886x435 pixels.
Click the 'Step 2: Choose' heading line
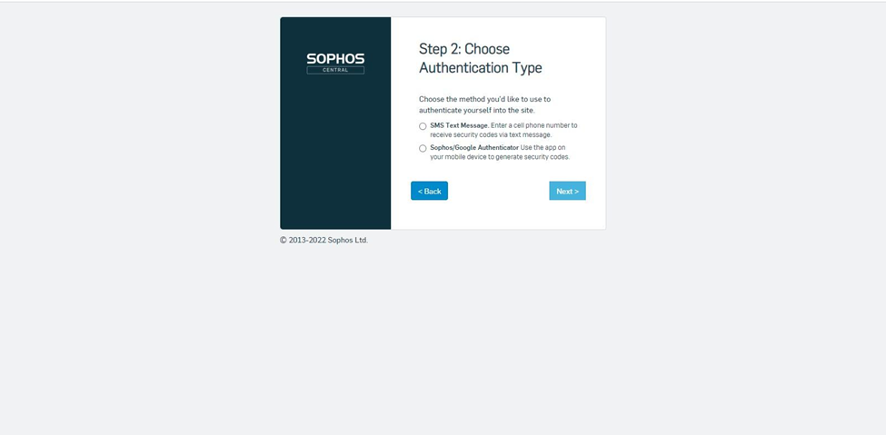tap(464, 48)
